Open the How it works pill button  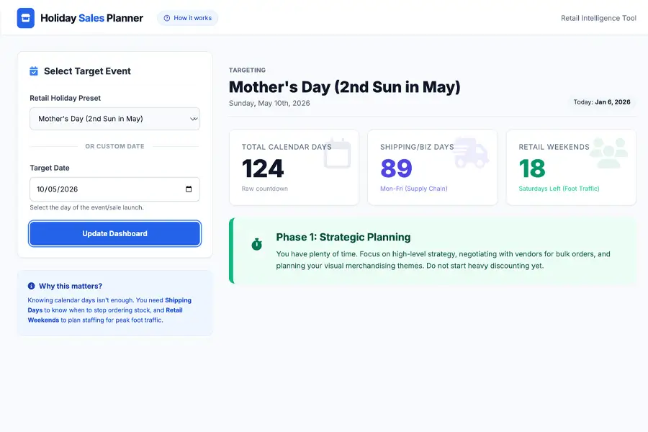coord(187,18)
